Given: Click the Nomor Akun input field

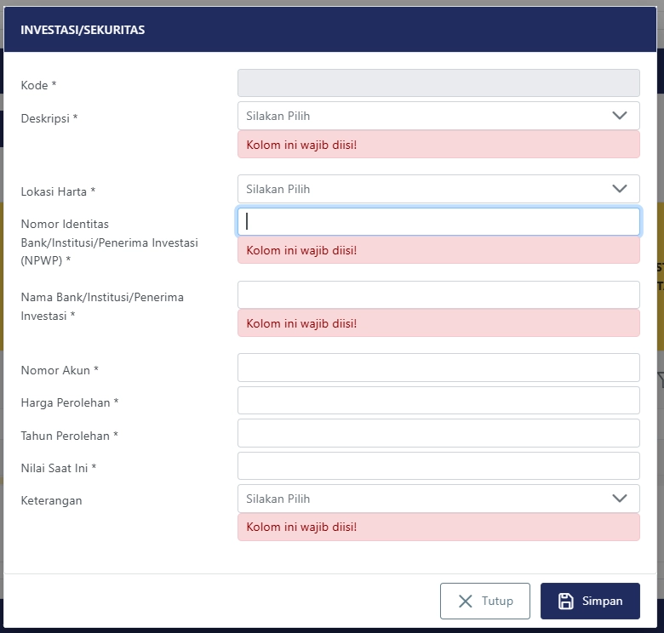Looking at the screenshot, I should (x=438, y=368).
